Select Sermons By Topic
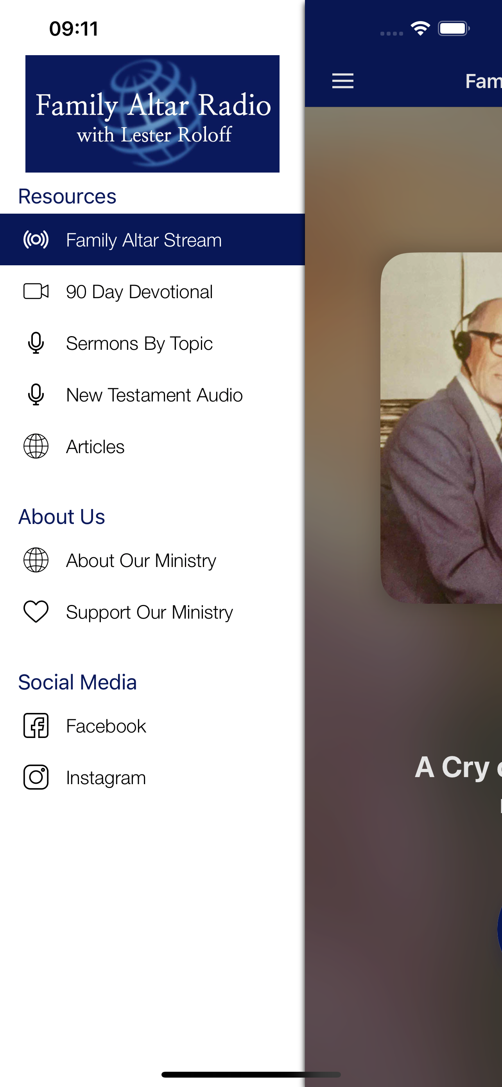Screen dimensions: 502x1087 [152, 343]
